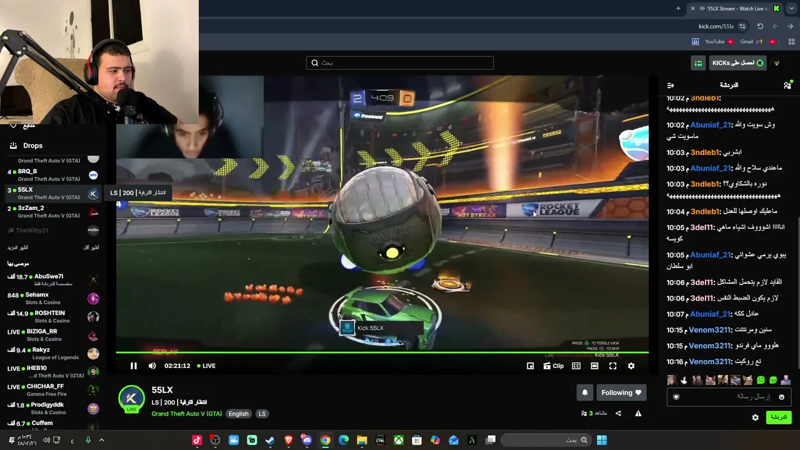This screenshot has height=450, width=800.
Task: Click the Following button
Action: click(621, 392)
